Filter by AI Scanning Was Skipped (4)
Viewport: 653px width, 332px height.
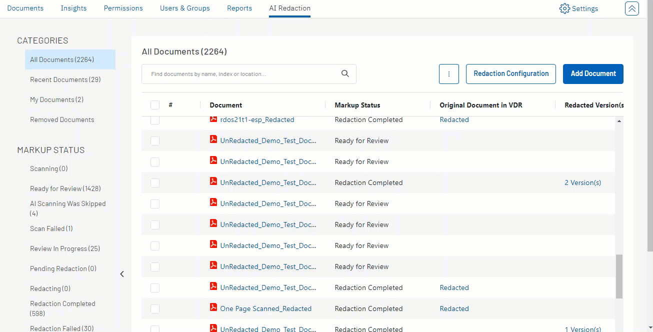(x=67, y=208)
